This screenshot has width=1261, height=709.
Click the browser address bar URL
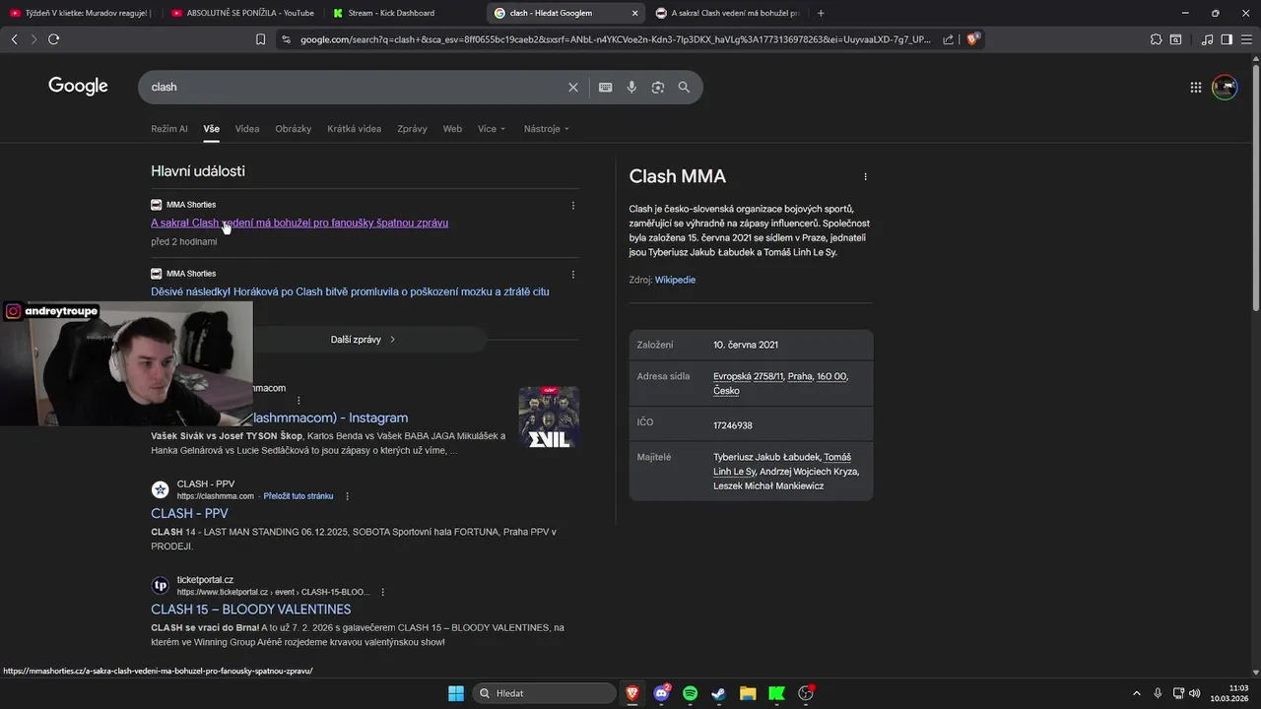tap(615, 39)
